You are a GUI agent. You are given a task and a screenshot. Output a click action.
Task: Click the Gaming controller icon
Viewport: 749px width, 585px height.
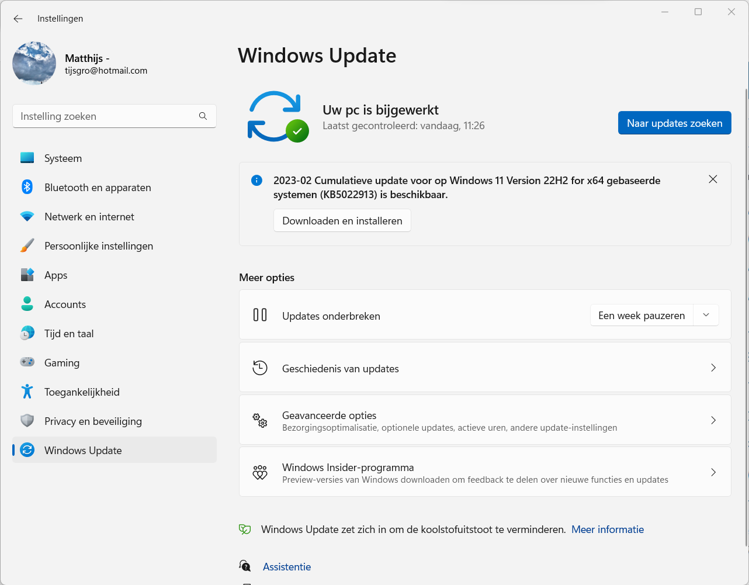[27, 362]
